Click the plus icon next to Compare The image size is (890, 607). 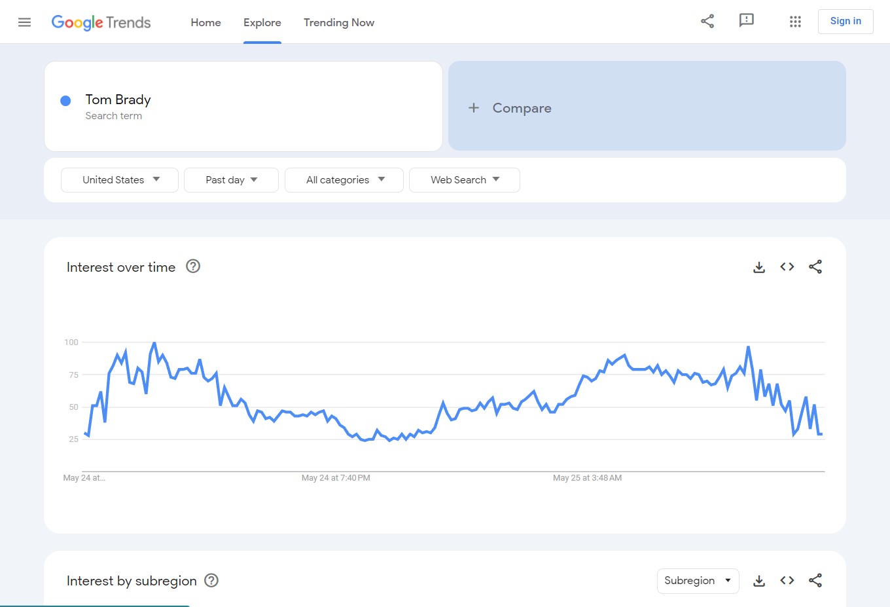pos(474,107)
